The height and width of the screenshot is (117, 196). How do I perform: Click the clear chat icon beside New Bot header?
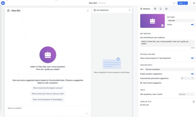[88, 11]
